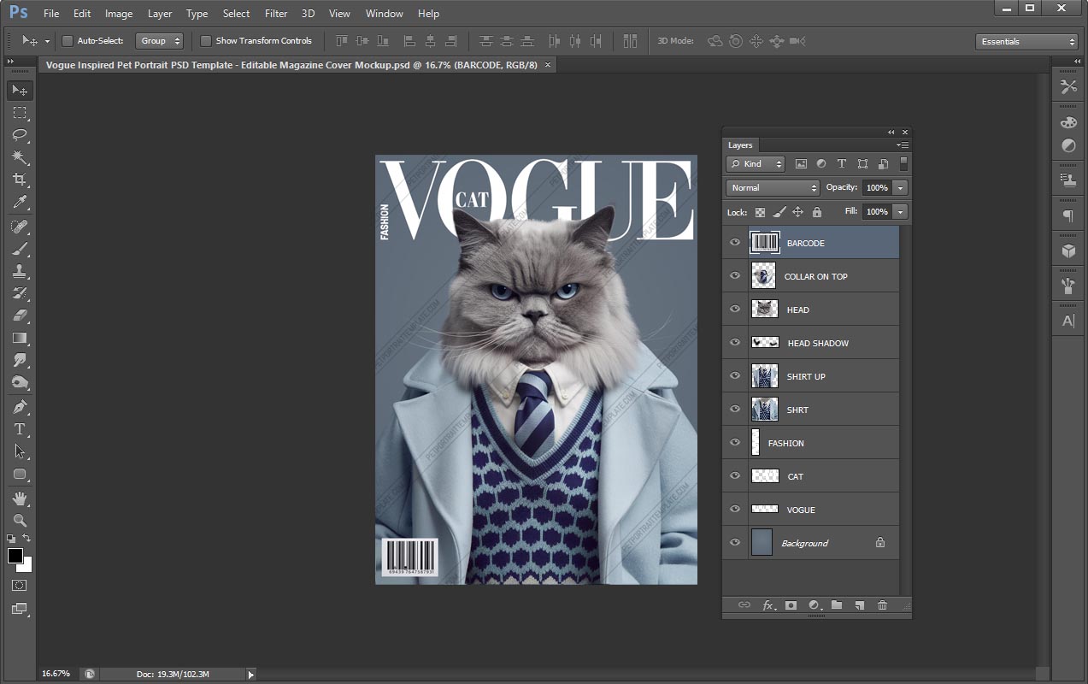Enable the Auto-Select checkbox
The height and width of the screenshot is (684, 1088).
point(68,40)
